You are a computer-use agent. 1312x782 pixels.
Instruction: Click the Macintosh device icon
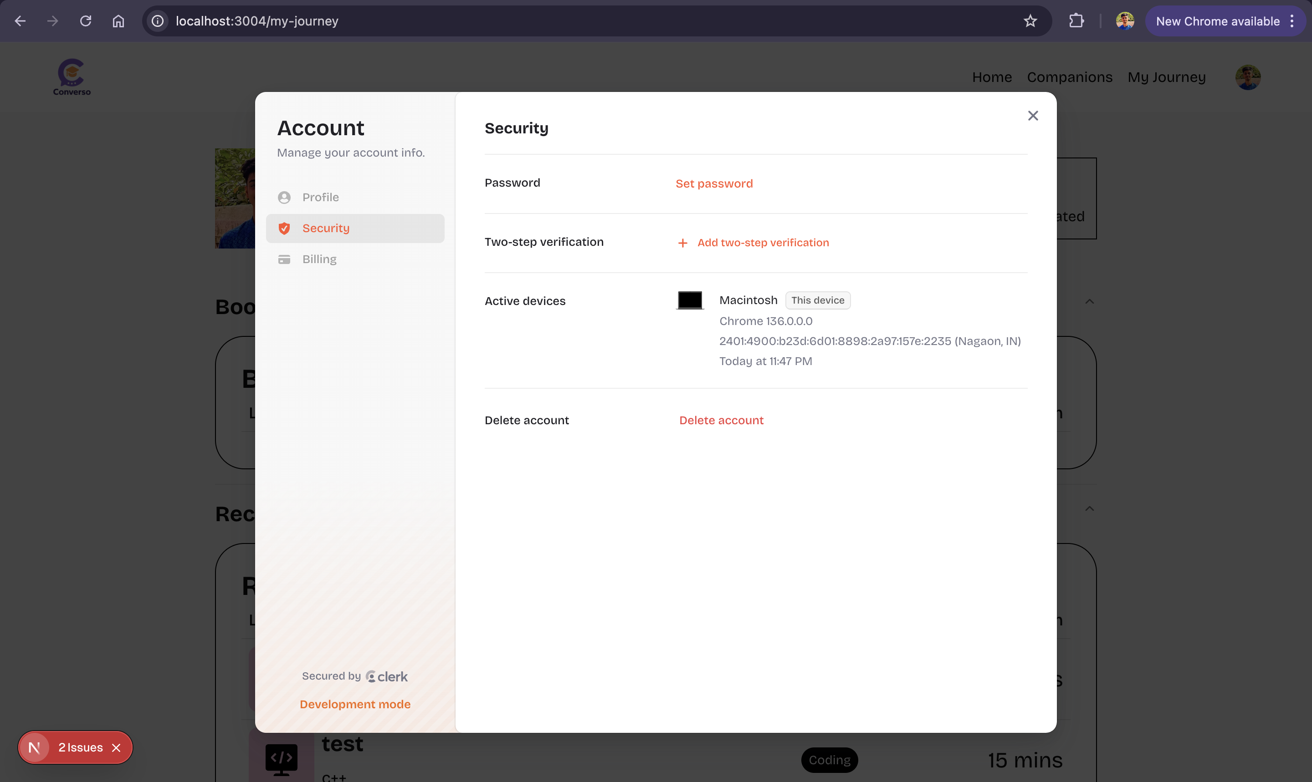pos(690,300)
